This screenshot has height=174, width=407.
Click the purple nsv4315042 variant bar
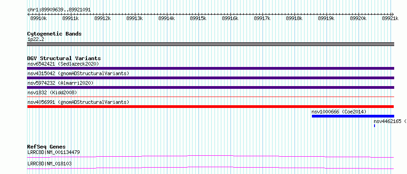(x=210, y=78)
